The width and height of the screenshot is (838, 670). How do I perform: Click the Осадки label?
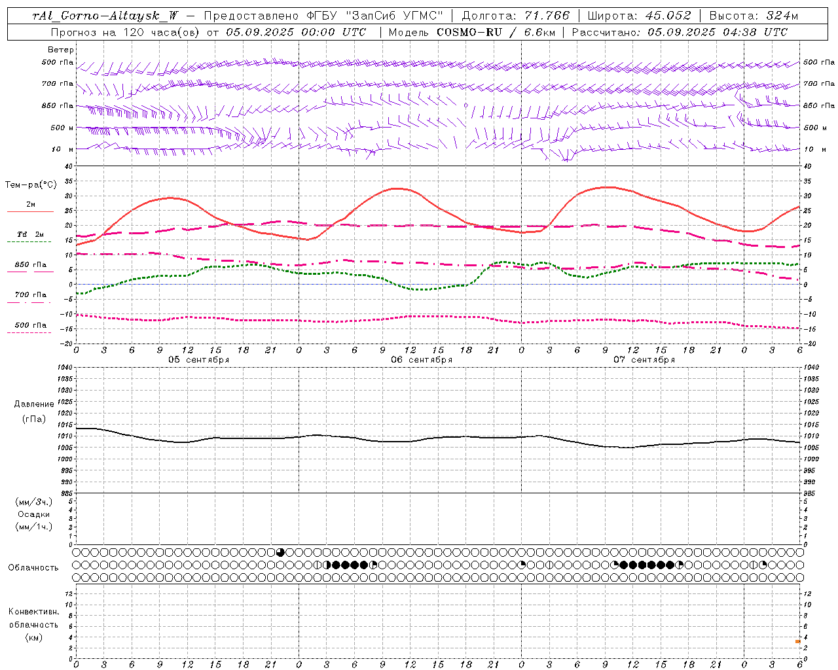(x=34, y=514)
